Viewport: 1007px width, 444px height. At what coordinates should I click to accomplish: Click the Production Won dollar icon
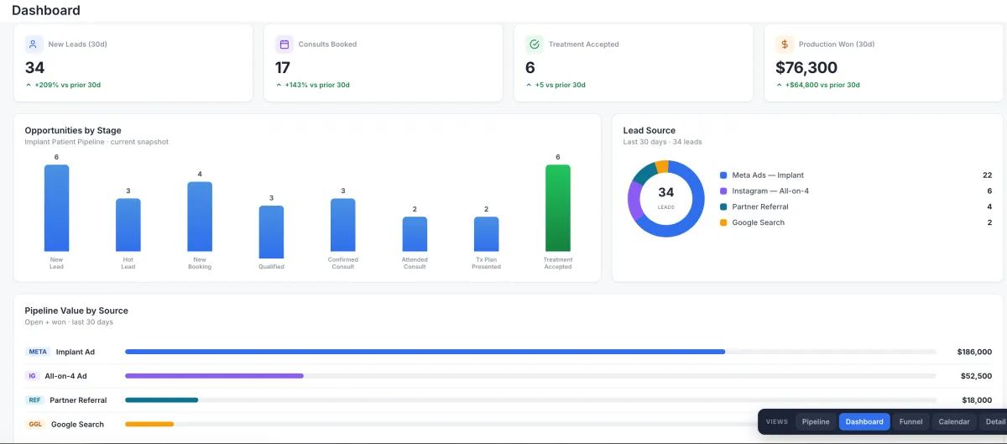coord(784,44)
